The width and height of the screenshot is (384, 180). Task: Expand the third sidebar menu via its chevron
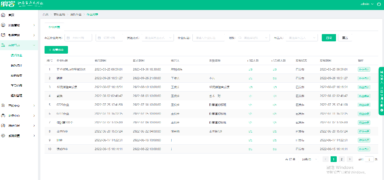click(x=34, y=35)
